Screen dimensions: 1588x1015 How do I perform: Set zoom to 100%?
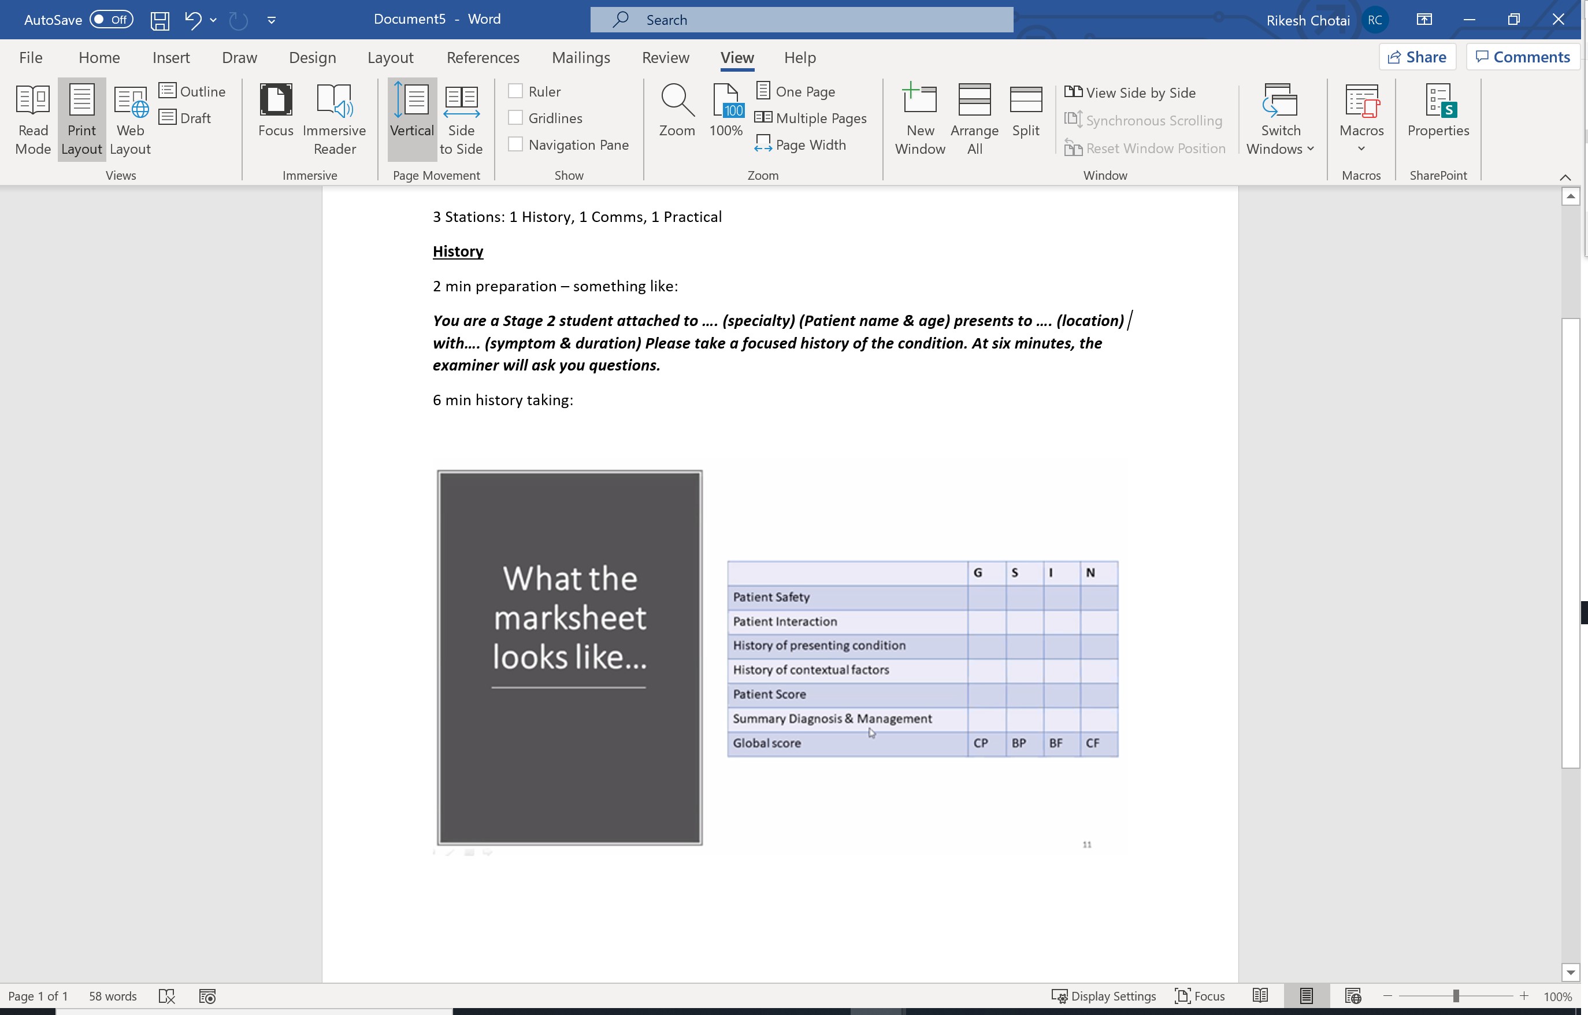[726, 110]
